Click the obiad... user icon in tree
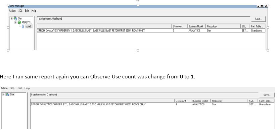The height and width of the screenshot is (130, 279). 23,26
